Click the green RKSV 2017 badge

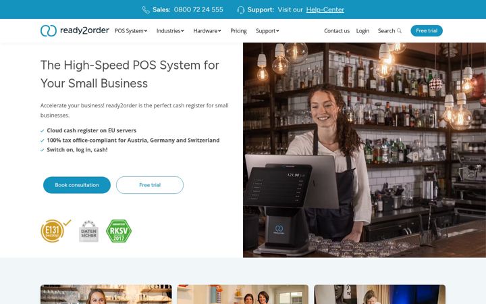point(119,231)
